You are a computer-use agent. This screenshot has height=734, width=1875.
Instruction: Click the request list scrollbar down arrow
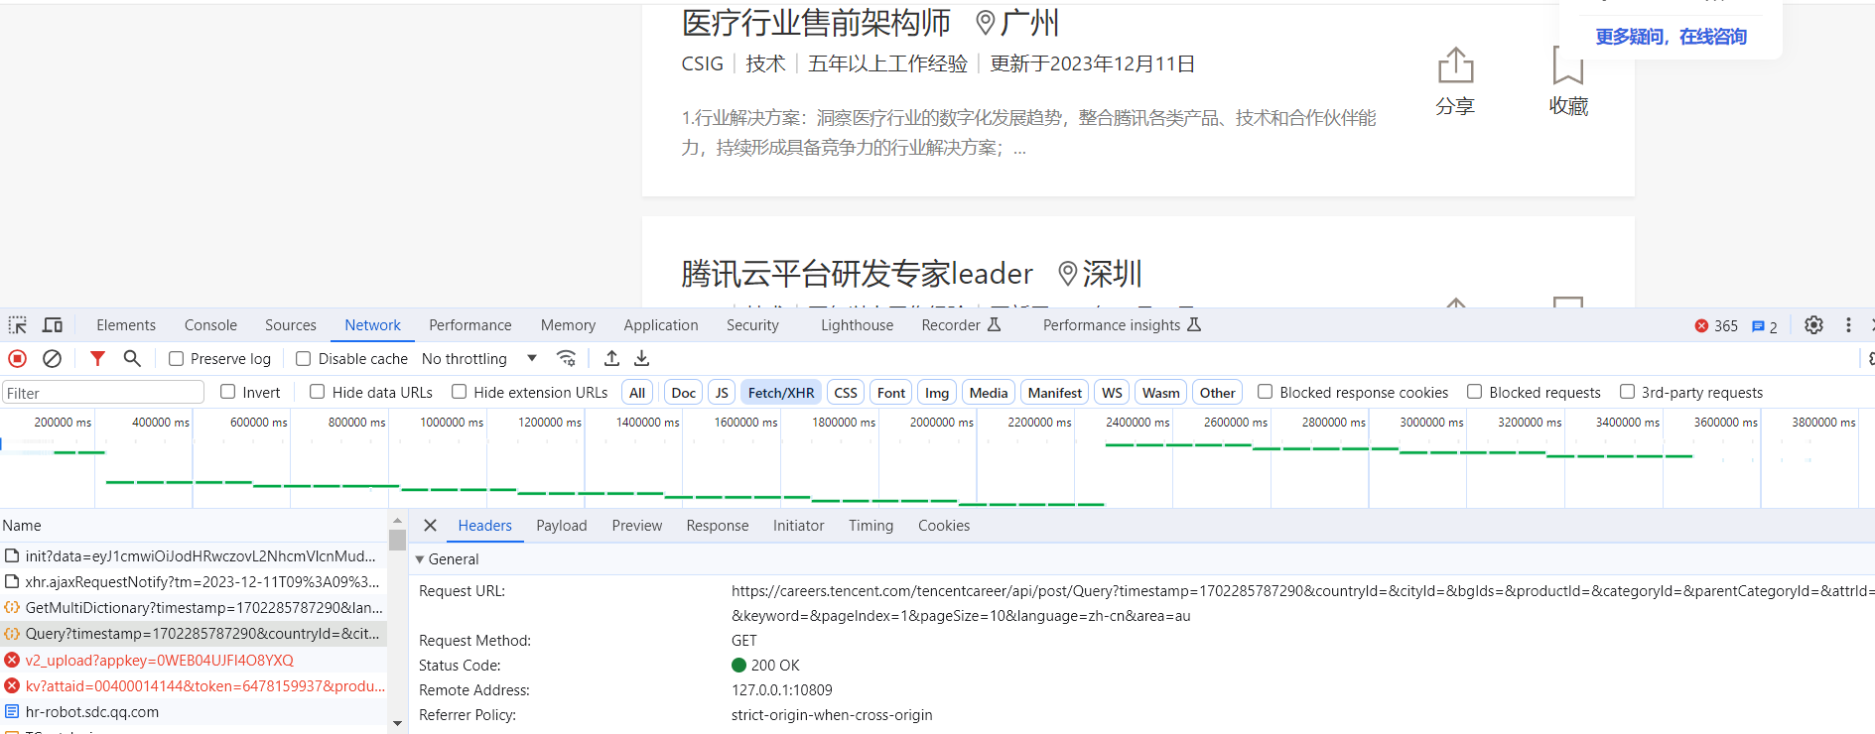pyautogui.click(x=397, y=724)
